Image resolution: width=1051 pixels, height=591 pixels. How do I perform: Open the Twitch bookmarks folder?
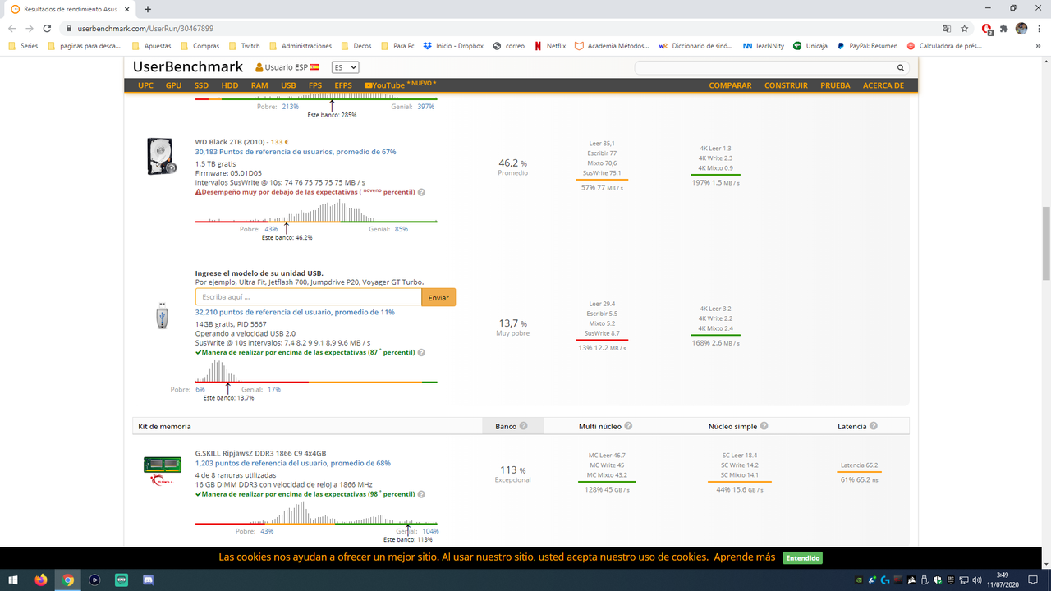click(245, 46)
